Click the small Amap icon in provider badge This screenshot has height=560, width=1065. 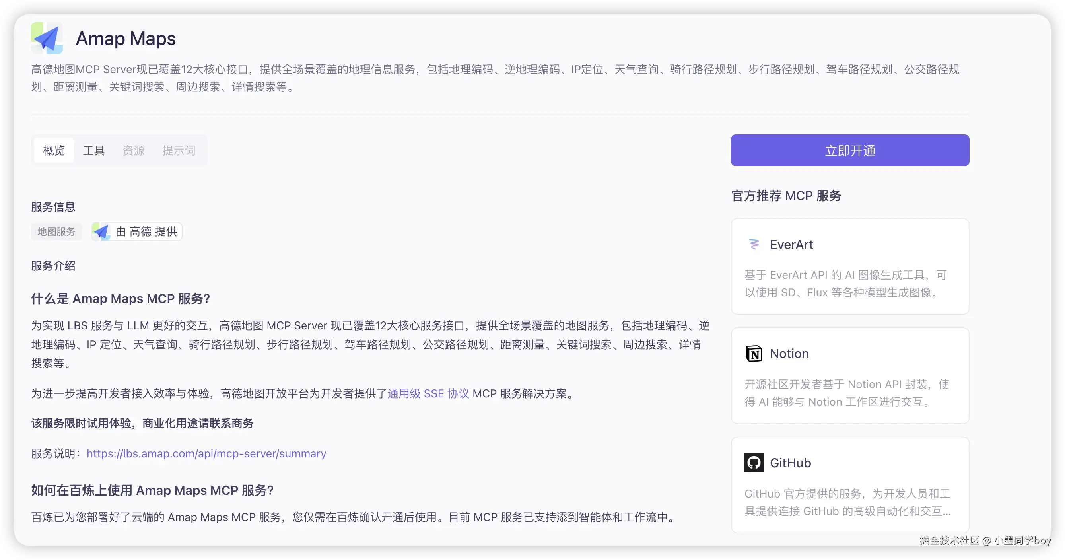click(x=101, y=231)
